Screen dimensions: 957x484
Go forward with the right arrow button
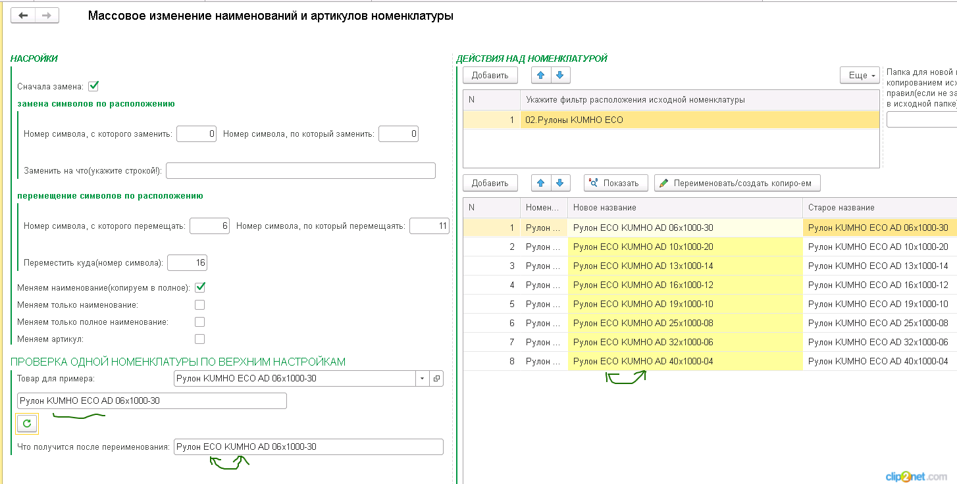47,16
